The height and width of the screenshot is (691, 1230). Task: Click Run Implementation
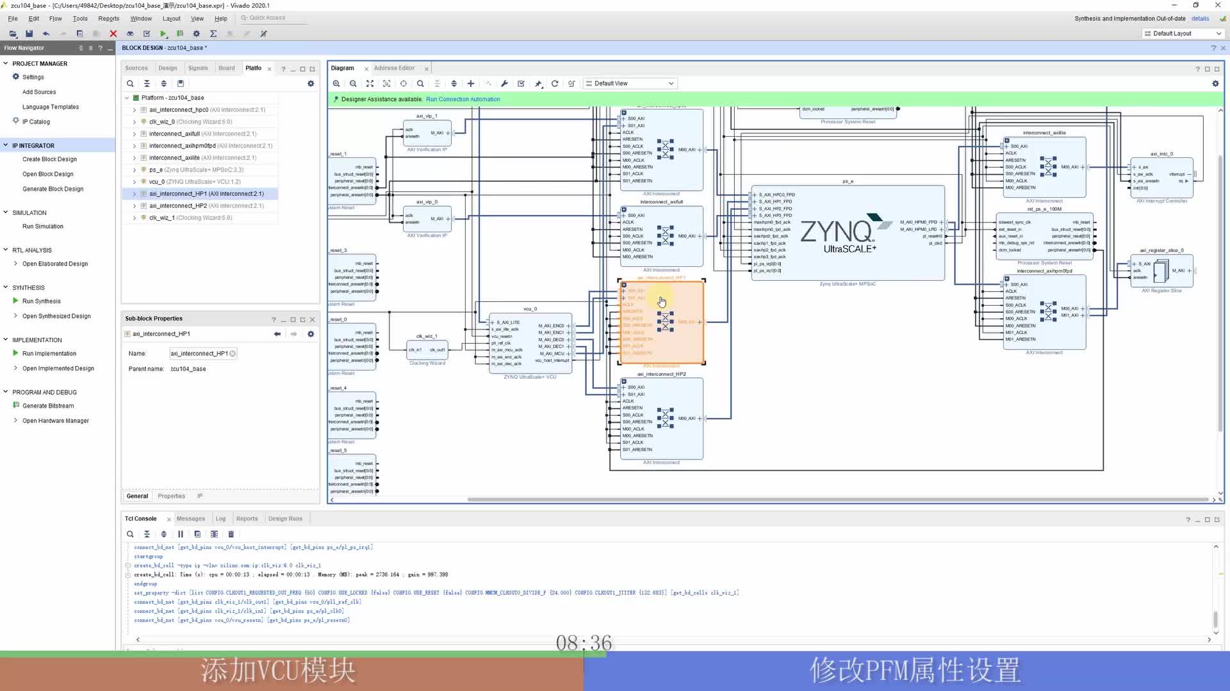[x=49, y=353]
